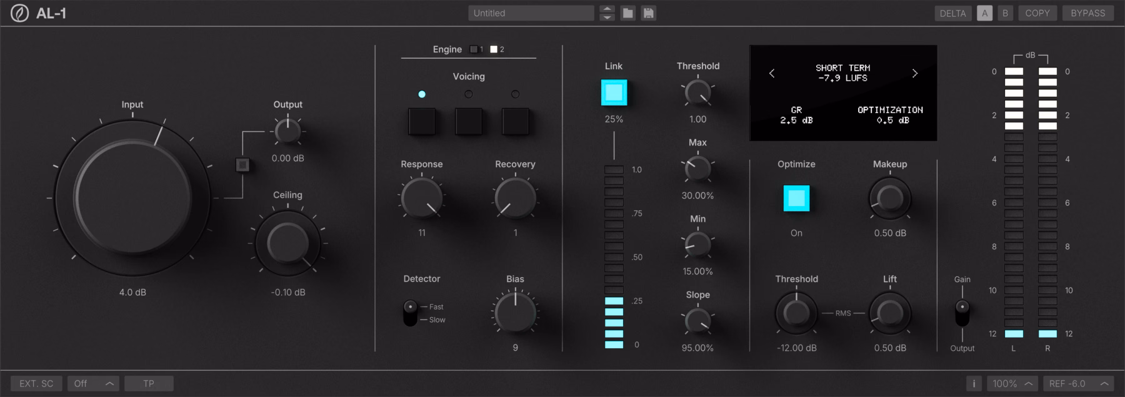
Task: Click the Response knob
Action: [x=422, y=198]
